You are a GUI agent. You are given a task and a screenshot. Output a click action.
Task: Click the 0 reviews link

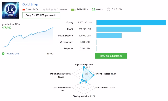(x=62, y=9)
